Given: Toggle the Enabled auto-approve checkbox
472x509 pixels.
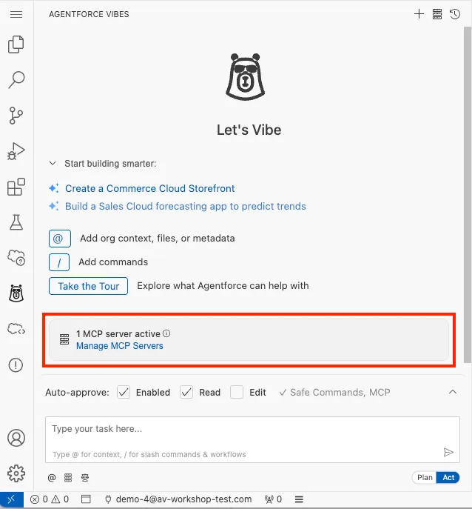Looking at the screenshot, I should coord(124,392).
